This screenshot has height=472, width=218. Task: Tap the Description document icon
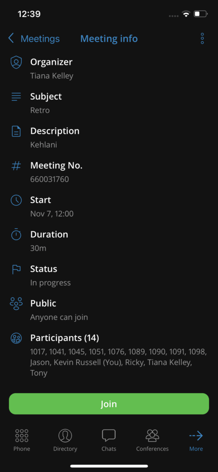(x=16, y=131)
